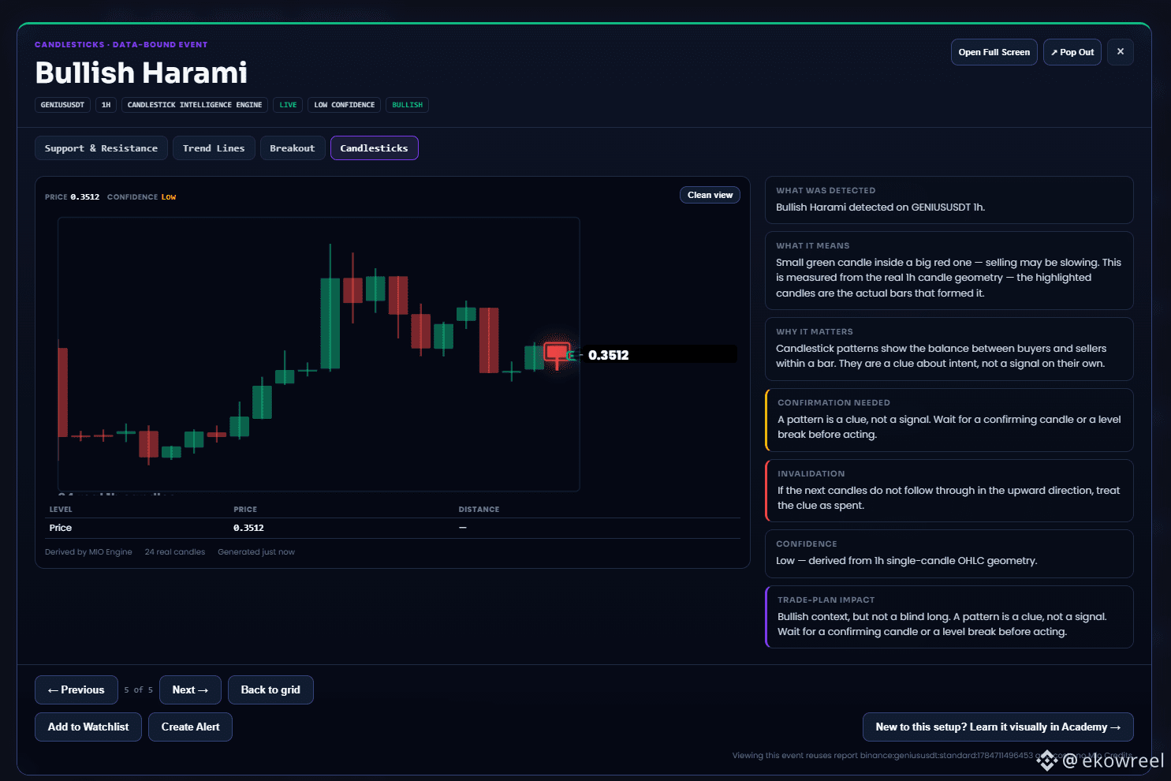Click the Why It Matters card
This screenshot has height=781, width=1171.
949,349
